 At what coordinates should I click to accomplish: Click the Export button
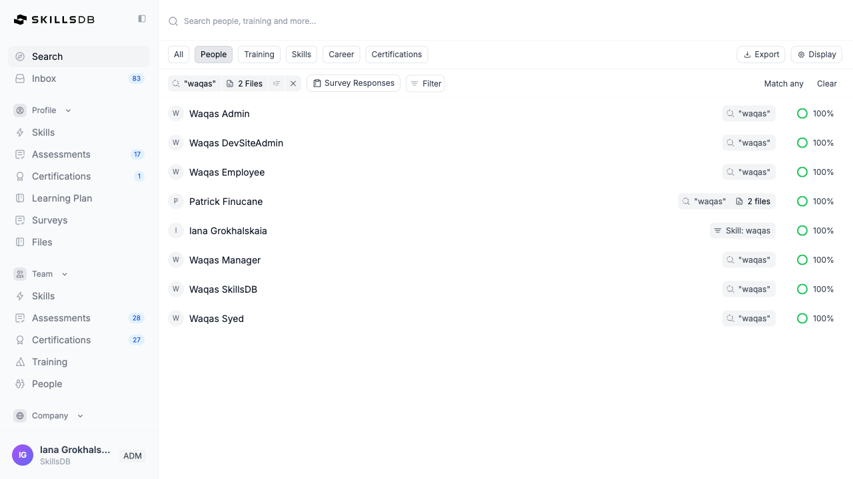click(761, 55)
